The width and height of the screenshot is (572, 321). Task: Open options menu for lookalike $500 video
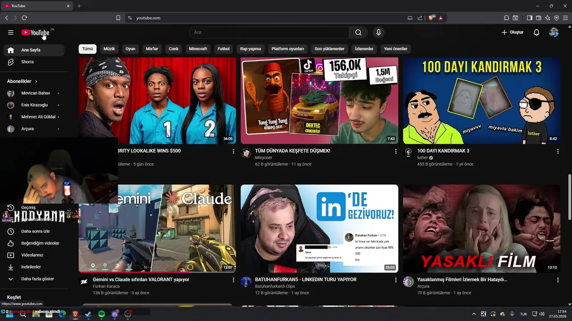pyautogui.click(x=233, y=152)
